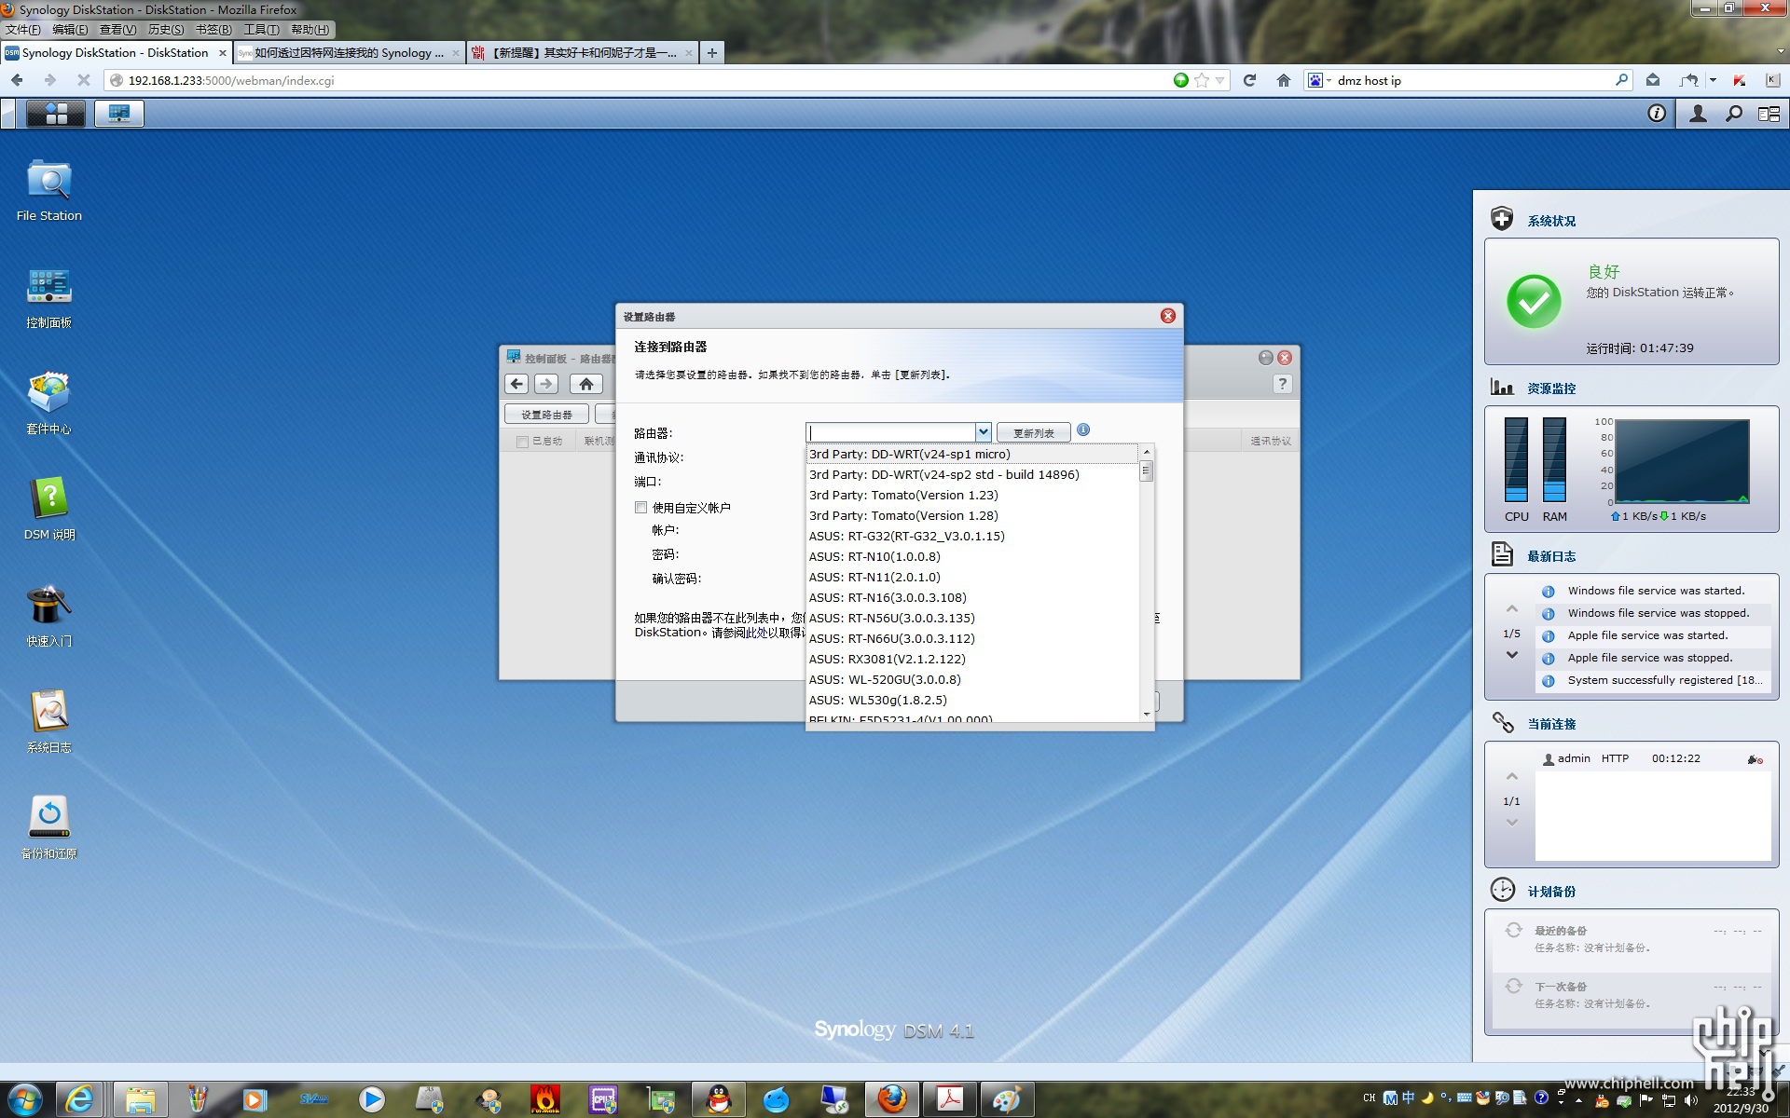Open the 路由器 dropdown arrow
Image resolution: width=1790 pixels, height=1118 pixels.
point(983,432)
